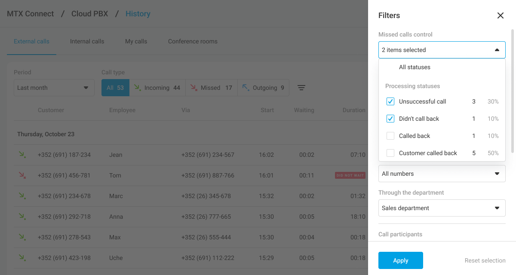Switch to the Internal calls tab
This screenshot has width=516, height=275.
[x=87, y=41]
